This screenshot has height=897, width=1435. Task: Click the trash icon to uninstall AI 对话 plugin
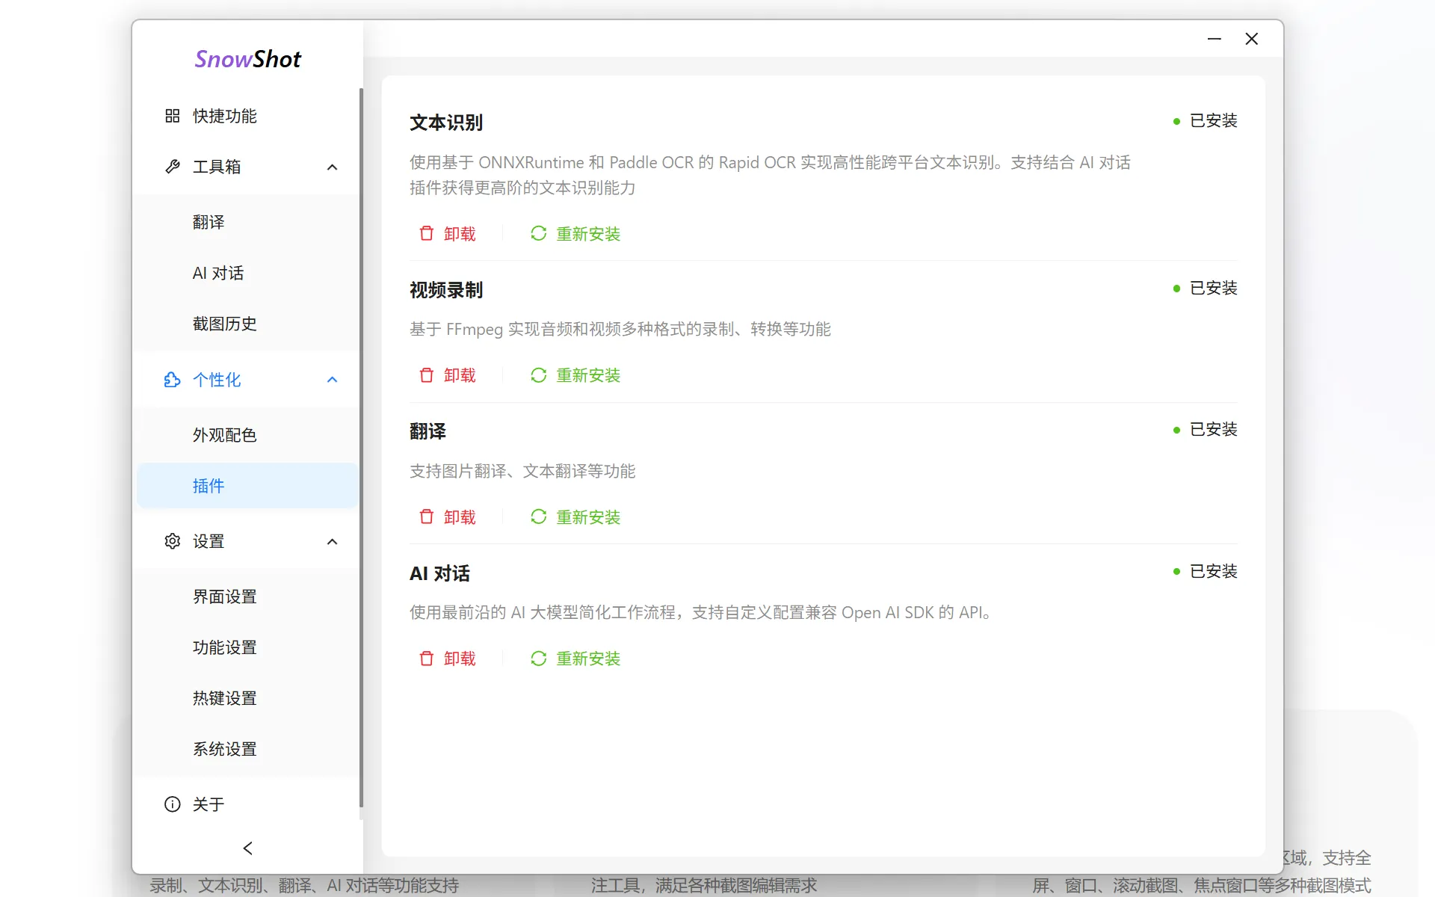(x=426, y=659)
